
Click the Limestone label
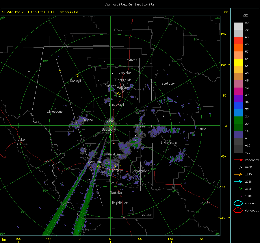click(55, 112)
